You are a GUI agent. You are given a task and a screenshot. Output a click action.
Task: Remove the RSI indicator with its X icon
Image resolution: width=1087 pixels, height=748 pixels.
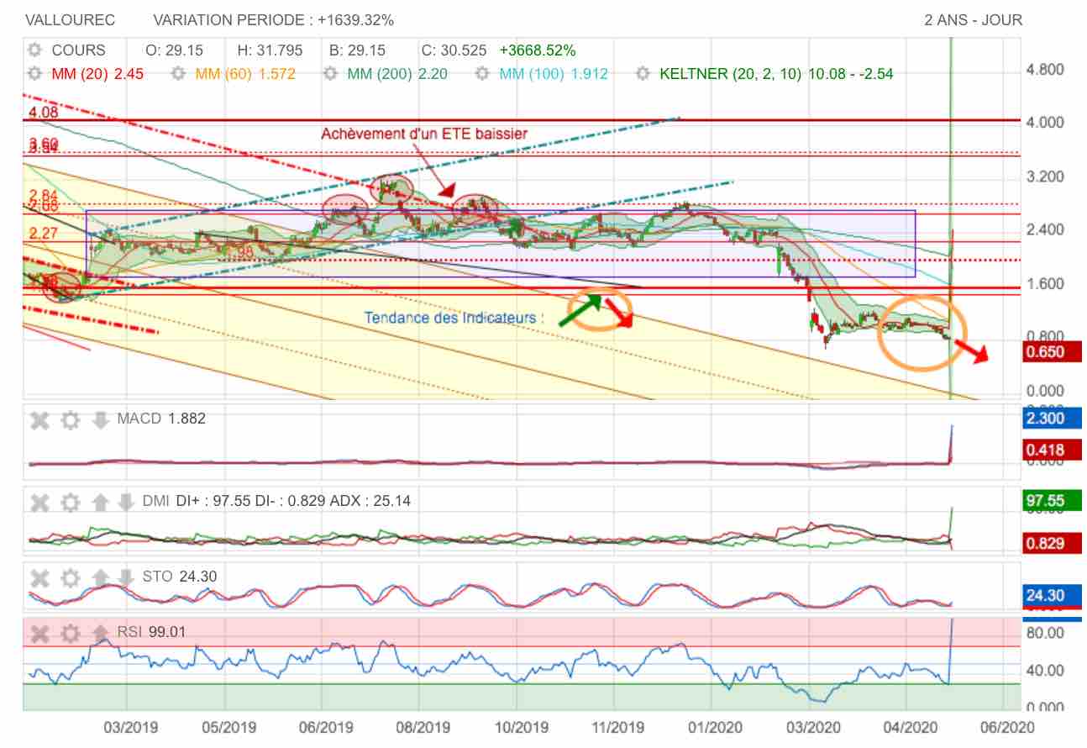[x=39, y=632]
